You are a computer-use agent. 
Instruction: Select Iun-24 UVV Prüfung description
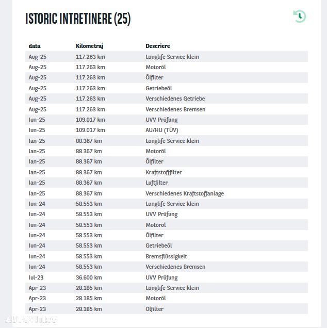tap(161, 214)
